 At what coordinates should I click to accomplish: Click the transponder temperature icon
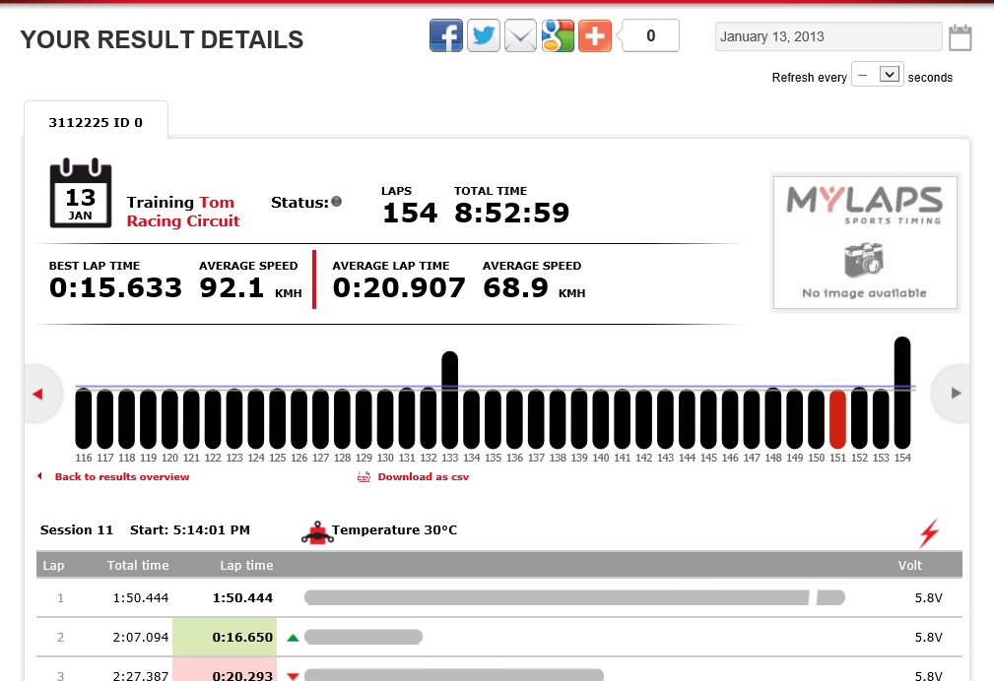pos(316,532)
